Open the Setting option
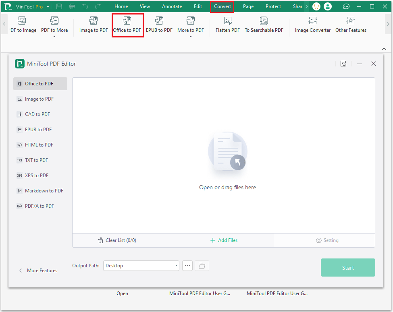This screenshot has width=393, height=312. [327, 240]
